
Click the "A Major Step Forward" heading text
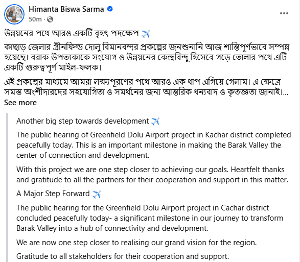point(53,194)
